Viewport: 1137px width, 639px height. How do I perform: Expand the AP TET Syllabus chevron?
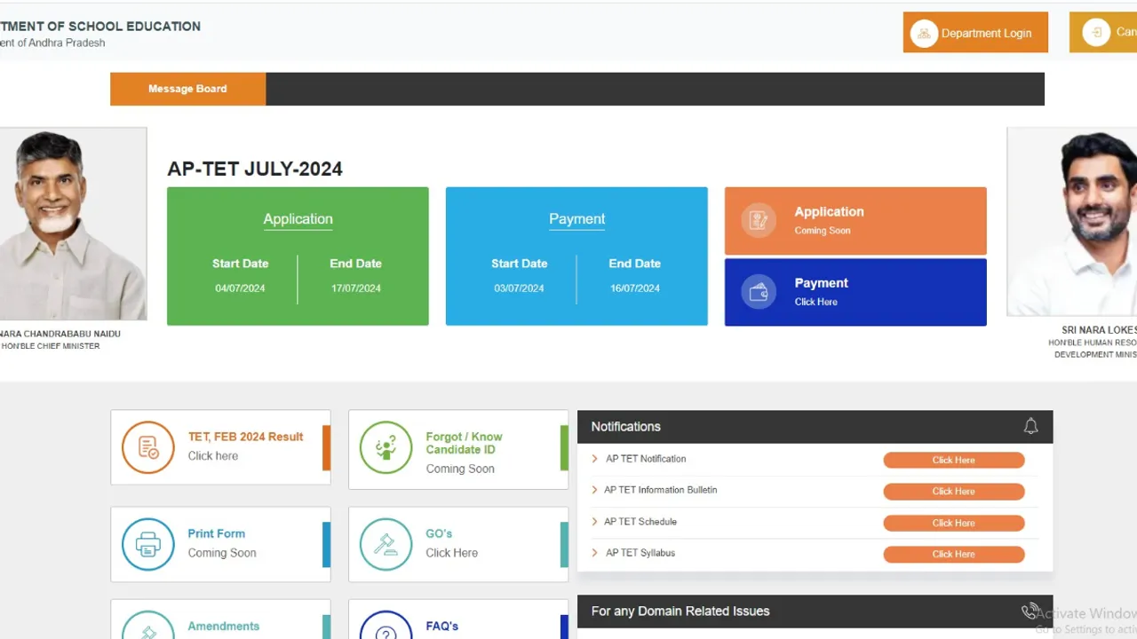click(x=594, y=553)
